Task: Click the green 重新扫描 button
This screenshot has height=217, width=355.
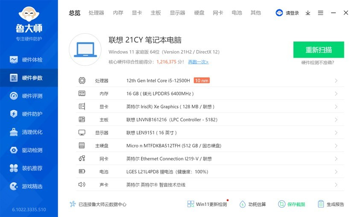Action: (319, 50)
